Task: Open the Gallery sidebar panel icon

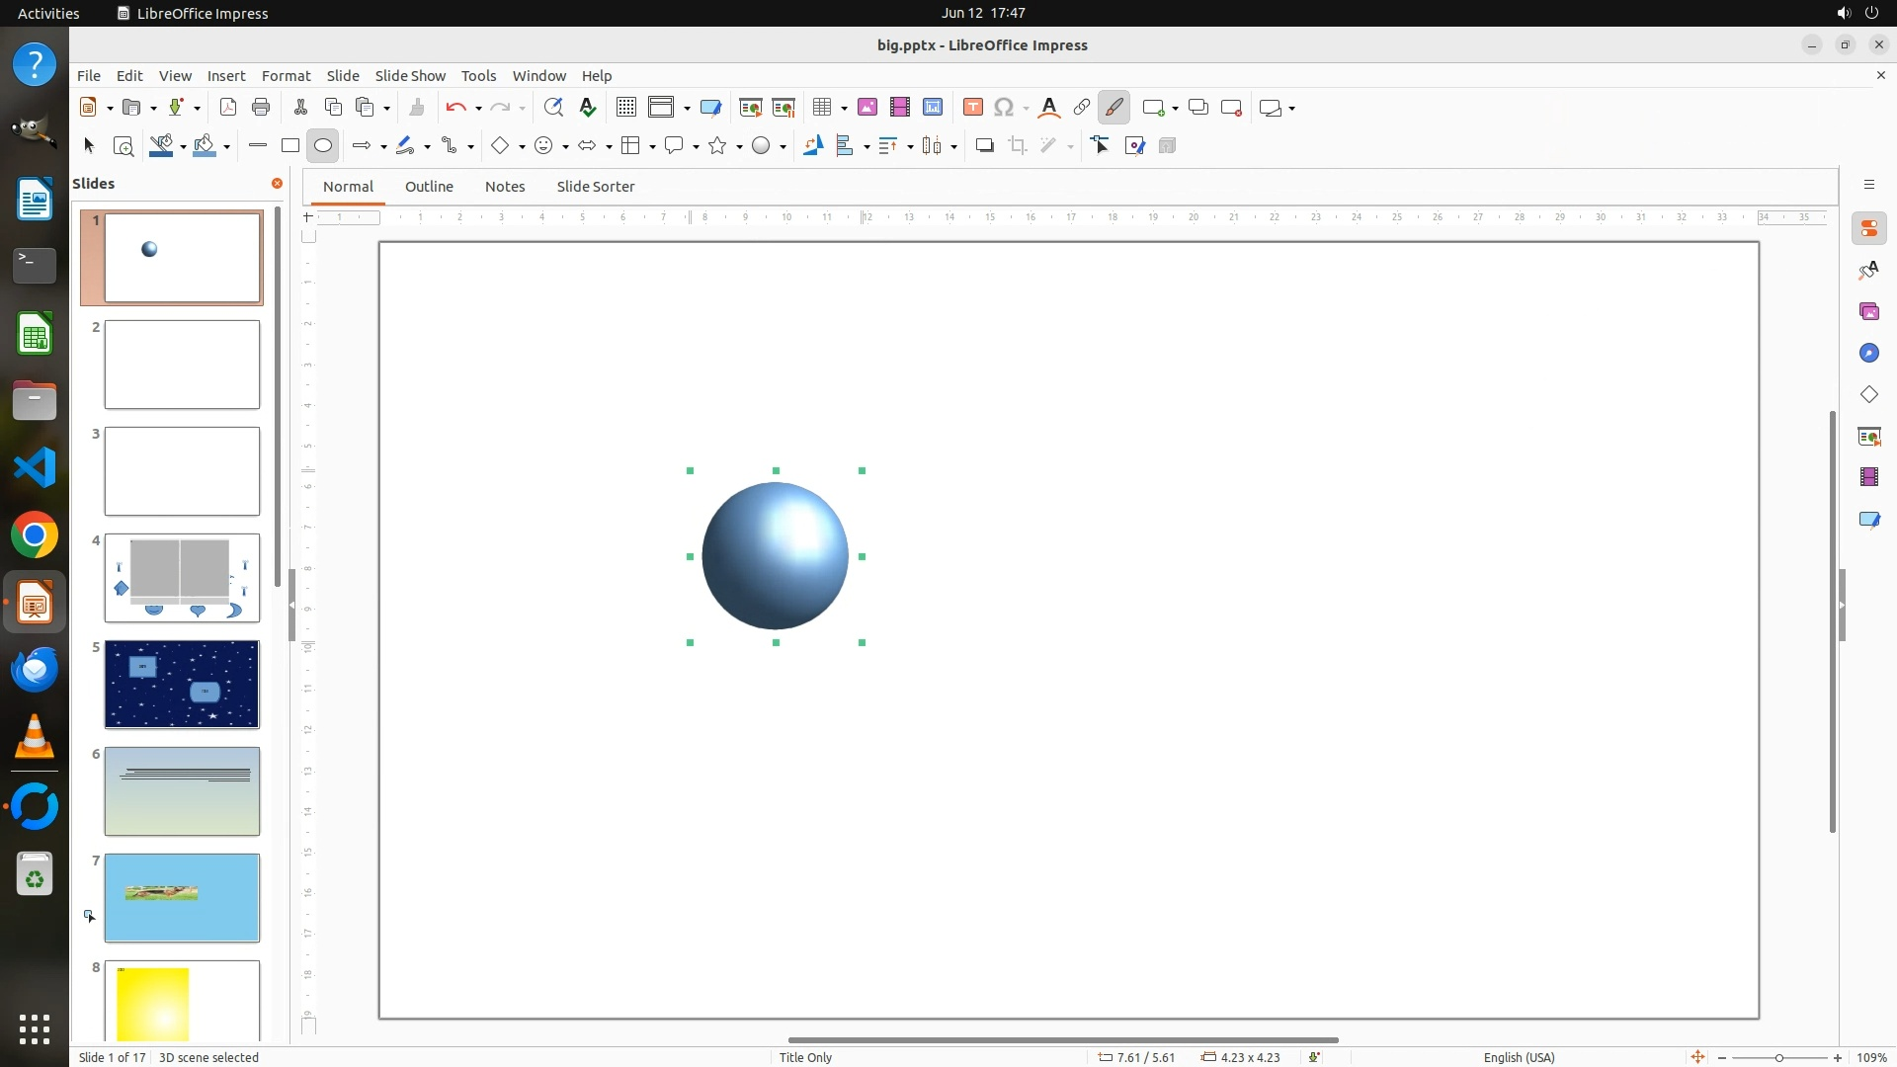Action: click(1868, 312)
